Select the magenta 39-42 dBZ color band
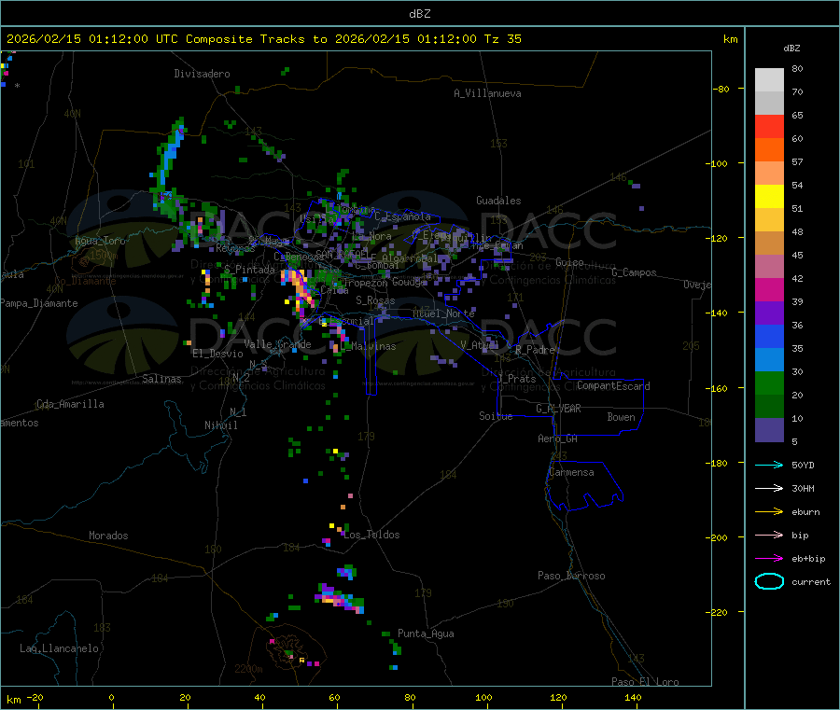 point(769,289)
